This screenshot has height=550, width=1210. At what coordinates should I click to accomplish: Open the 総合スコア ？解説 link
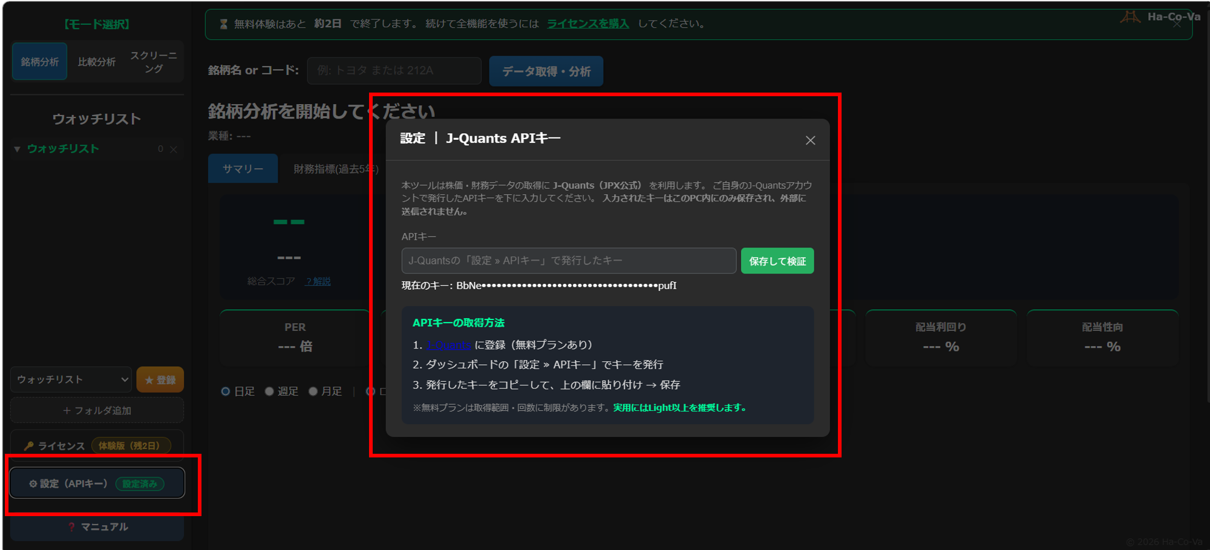pyautogui.click(x=318, y=281)
